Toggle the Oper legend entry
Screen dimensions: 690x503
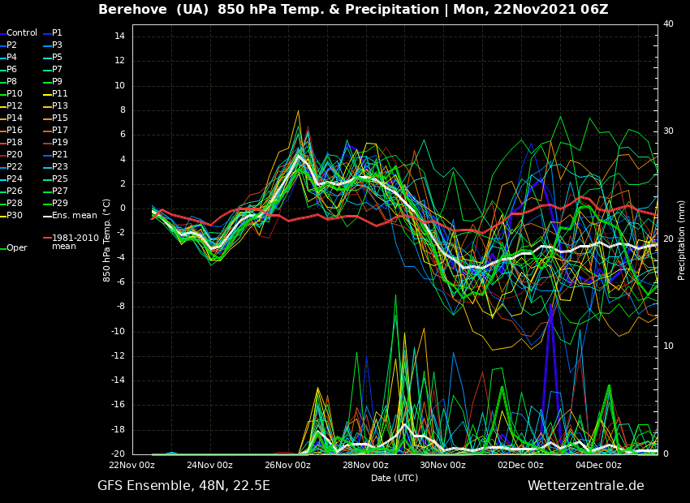(16, 248)
